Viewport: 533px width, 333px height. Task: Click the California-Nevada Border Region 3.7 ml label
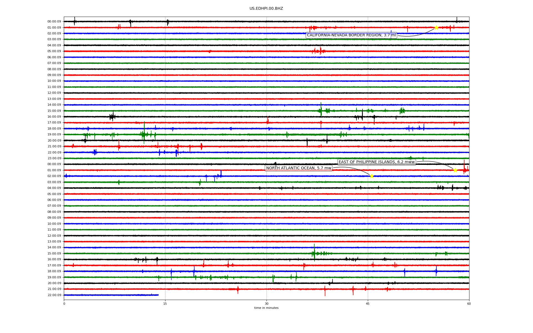click(351, 35)
